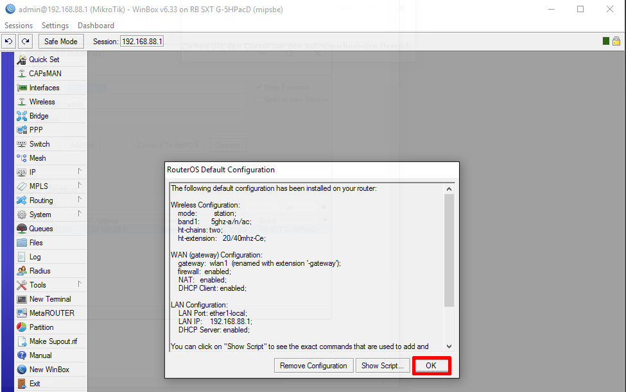Launch a New Terminal
Screen dimensions: 626x392
pos(51,299)
